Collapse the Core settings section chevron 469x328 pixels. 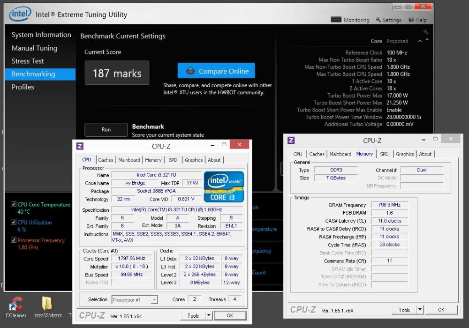click(420, 41)
